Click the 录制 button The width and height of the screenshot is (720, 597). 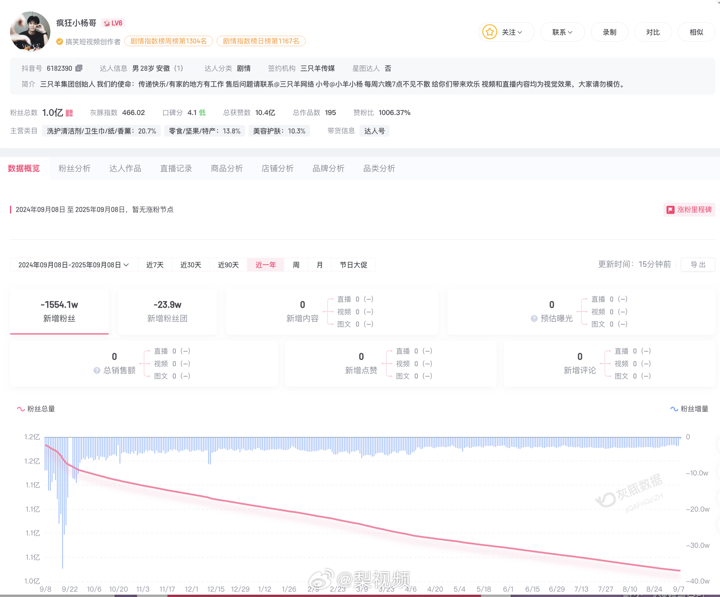pyautogui.click(x=609, y=32)
